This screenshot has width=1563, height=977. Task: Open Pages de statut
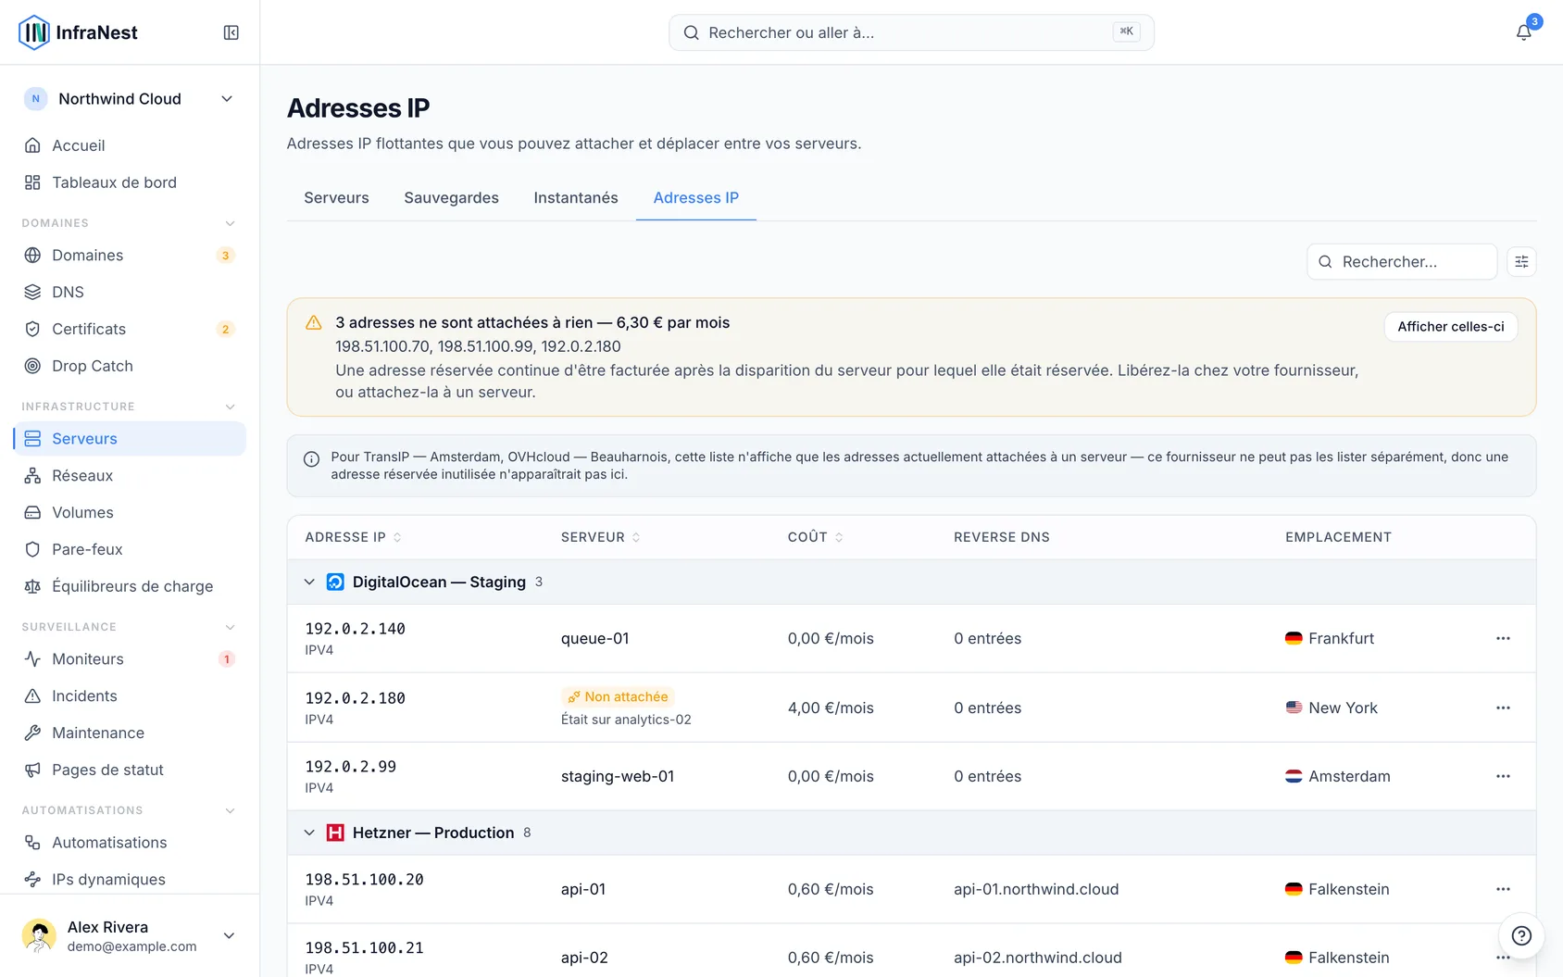tap(130, 770)
